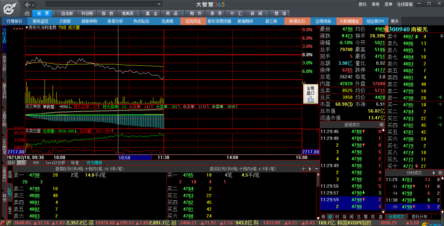Click the 300940 南极光 stock title
The width and height of the screenshot is (444, 226).
pos(408,29)
